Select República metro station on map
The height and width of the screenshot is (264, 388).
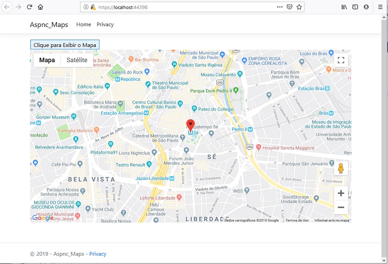117,79
